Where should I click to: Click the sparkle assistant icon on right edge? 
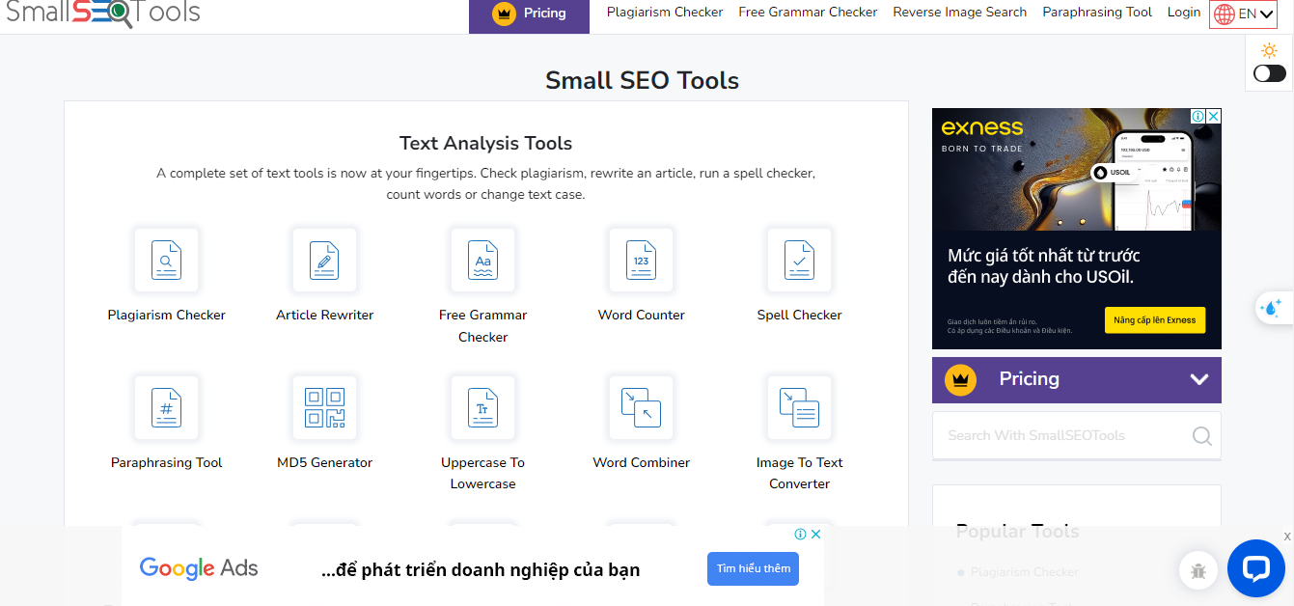pyautogui.click(x=1271, y=308)
